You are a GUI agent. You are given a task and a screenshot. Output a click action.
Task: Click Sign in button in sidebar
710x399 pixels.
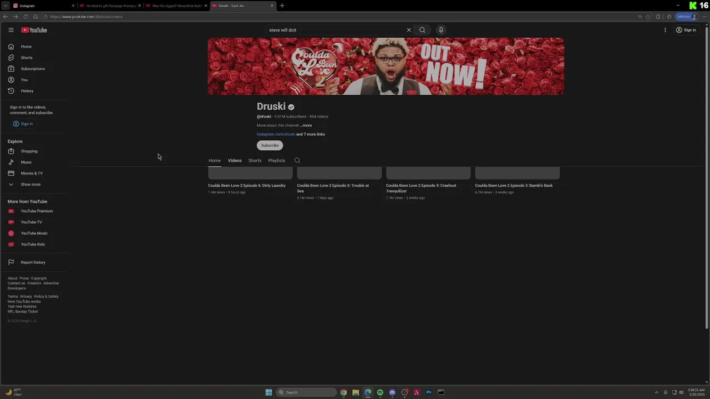23,124
